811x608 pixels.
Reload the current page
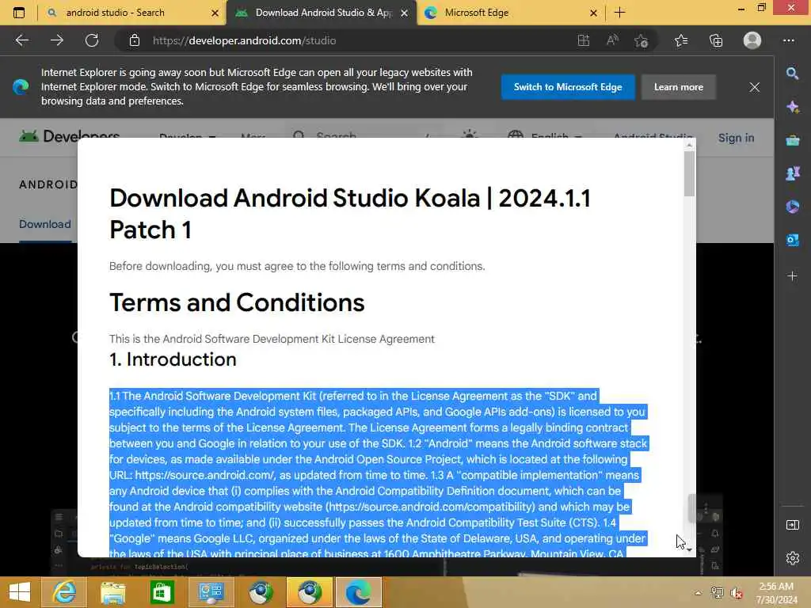coord(92,40)
